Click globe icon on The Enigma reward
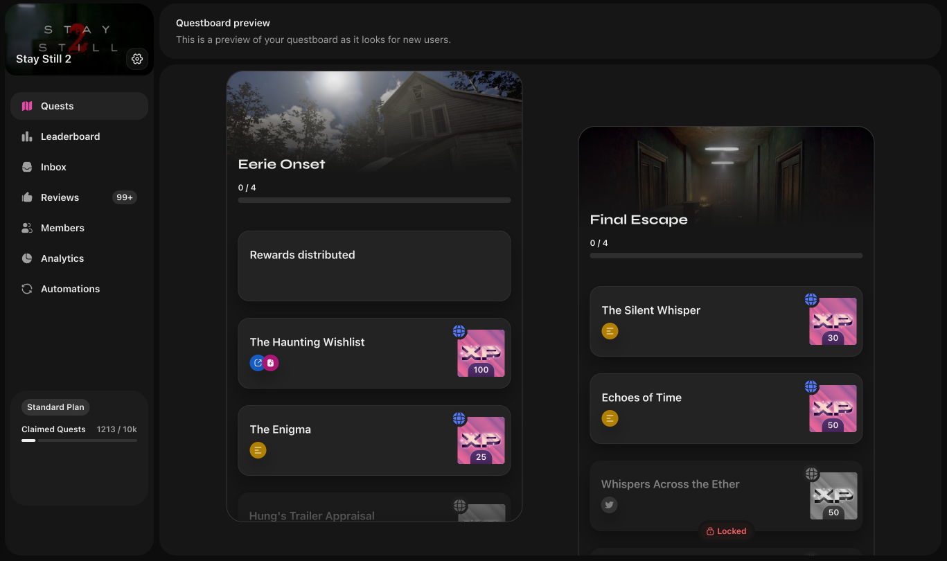The width and height of the screenshot is (947, 561). [459, 418]
